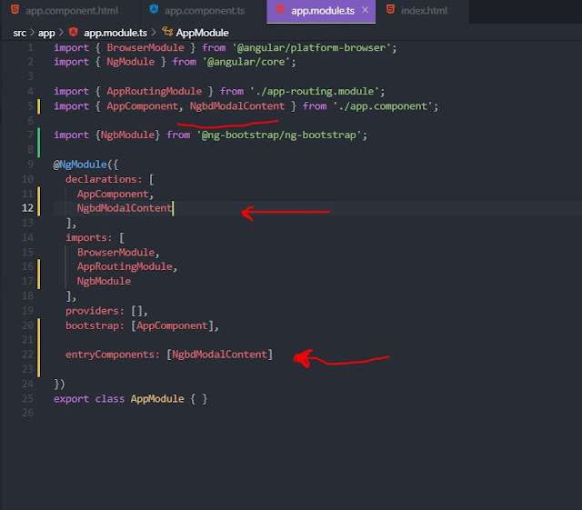This screenshot has height=510, width=582.
Task: Click '@ng-bootstrap/ng-bootstrap' string
Action: pos(279,135)
